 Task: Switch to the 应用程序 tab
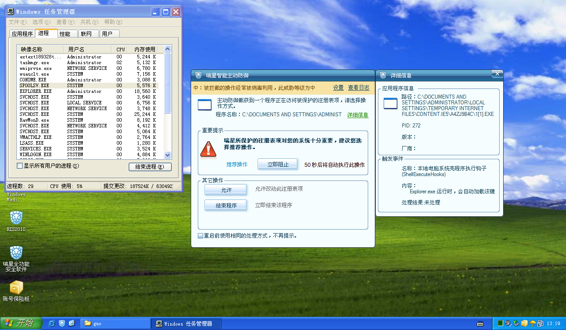(x=22, y=34)
